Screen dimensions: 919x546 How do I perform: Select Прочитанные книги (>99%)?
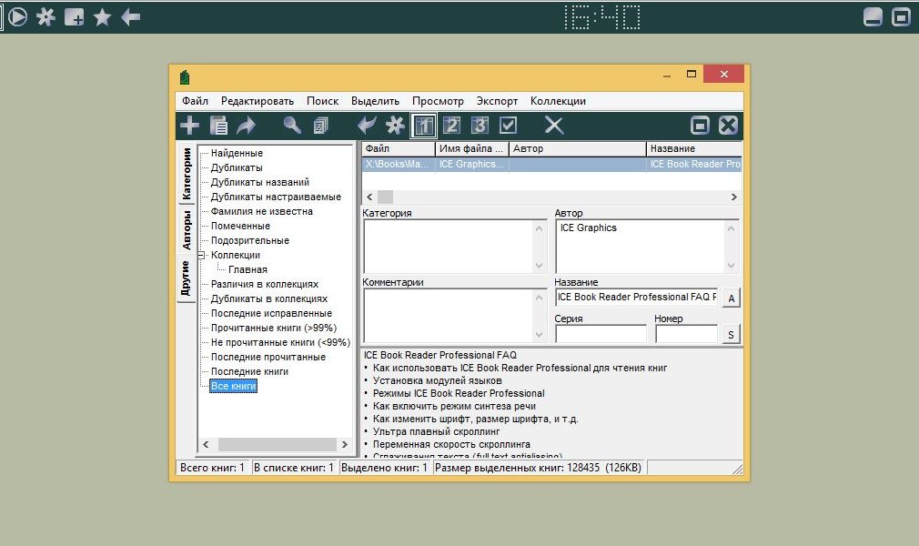pyautogui.click(x=274, y=328)
